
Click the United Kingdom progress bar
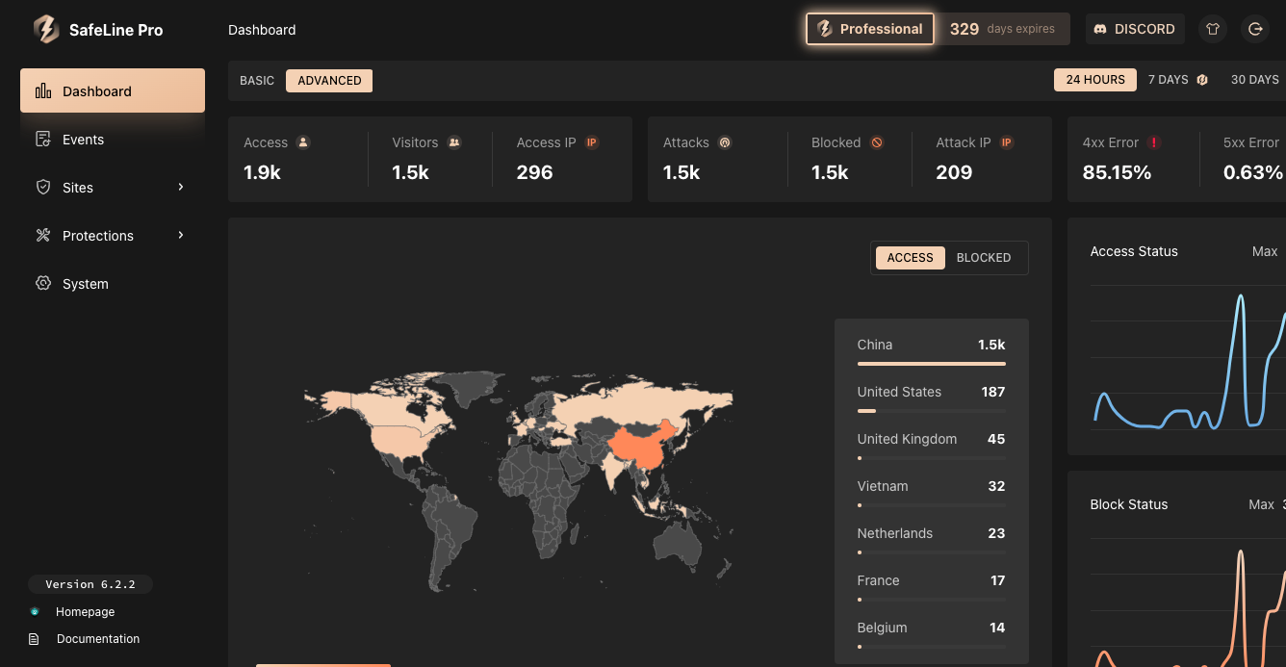[x=932, y=458]
